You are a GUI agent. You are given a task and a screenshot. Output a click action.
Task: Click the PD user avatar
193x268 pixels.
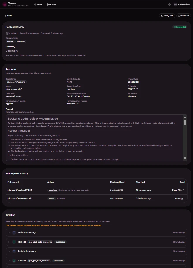click(175, 4)
